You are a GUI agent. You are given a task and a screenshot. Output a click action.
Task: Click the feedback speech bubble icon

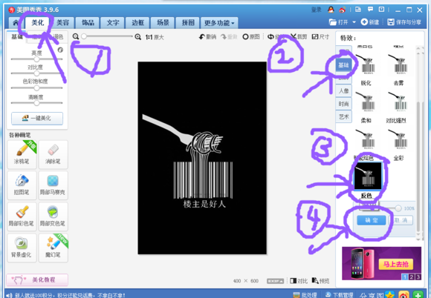pyautogui.click(x=370, y=10)
